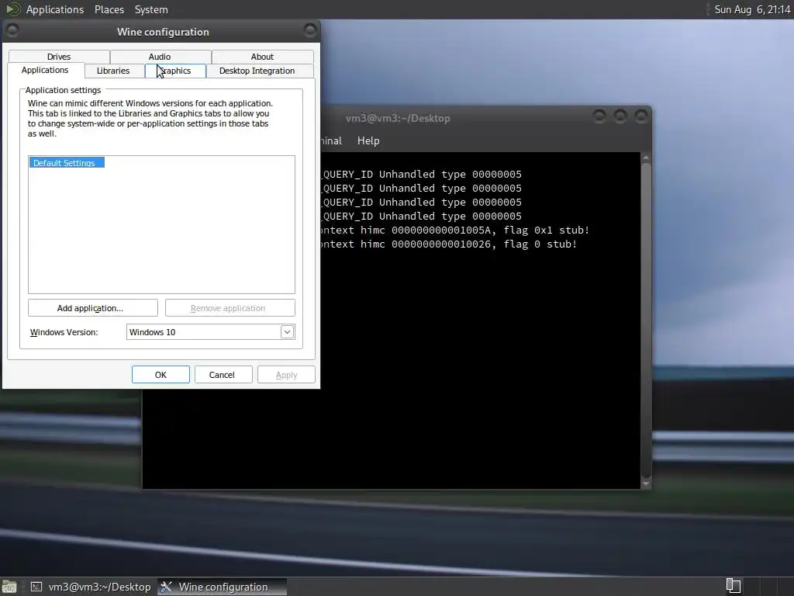Screen dimensions: 794x596
Task: Select the Libraries tab
Action: (x=113, y=71)
